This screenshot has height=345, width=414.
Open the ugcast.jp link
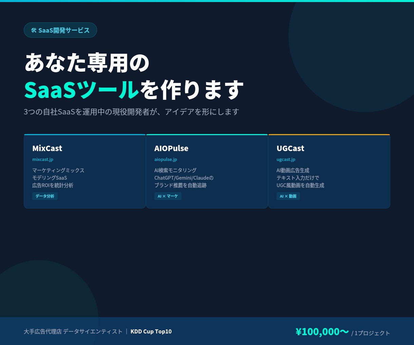pyautogui.click(x=286, y=159)
